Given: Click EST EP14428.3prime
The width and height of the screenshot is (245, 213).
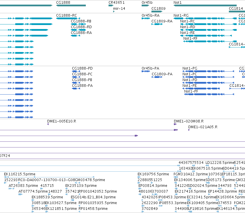Looking at the screenshot, I should [x=223, y=191].
